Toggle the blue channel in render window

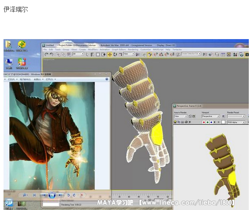coord(211,122)
